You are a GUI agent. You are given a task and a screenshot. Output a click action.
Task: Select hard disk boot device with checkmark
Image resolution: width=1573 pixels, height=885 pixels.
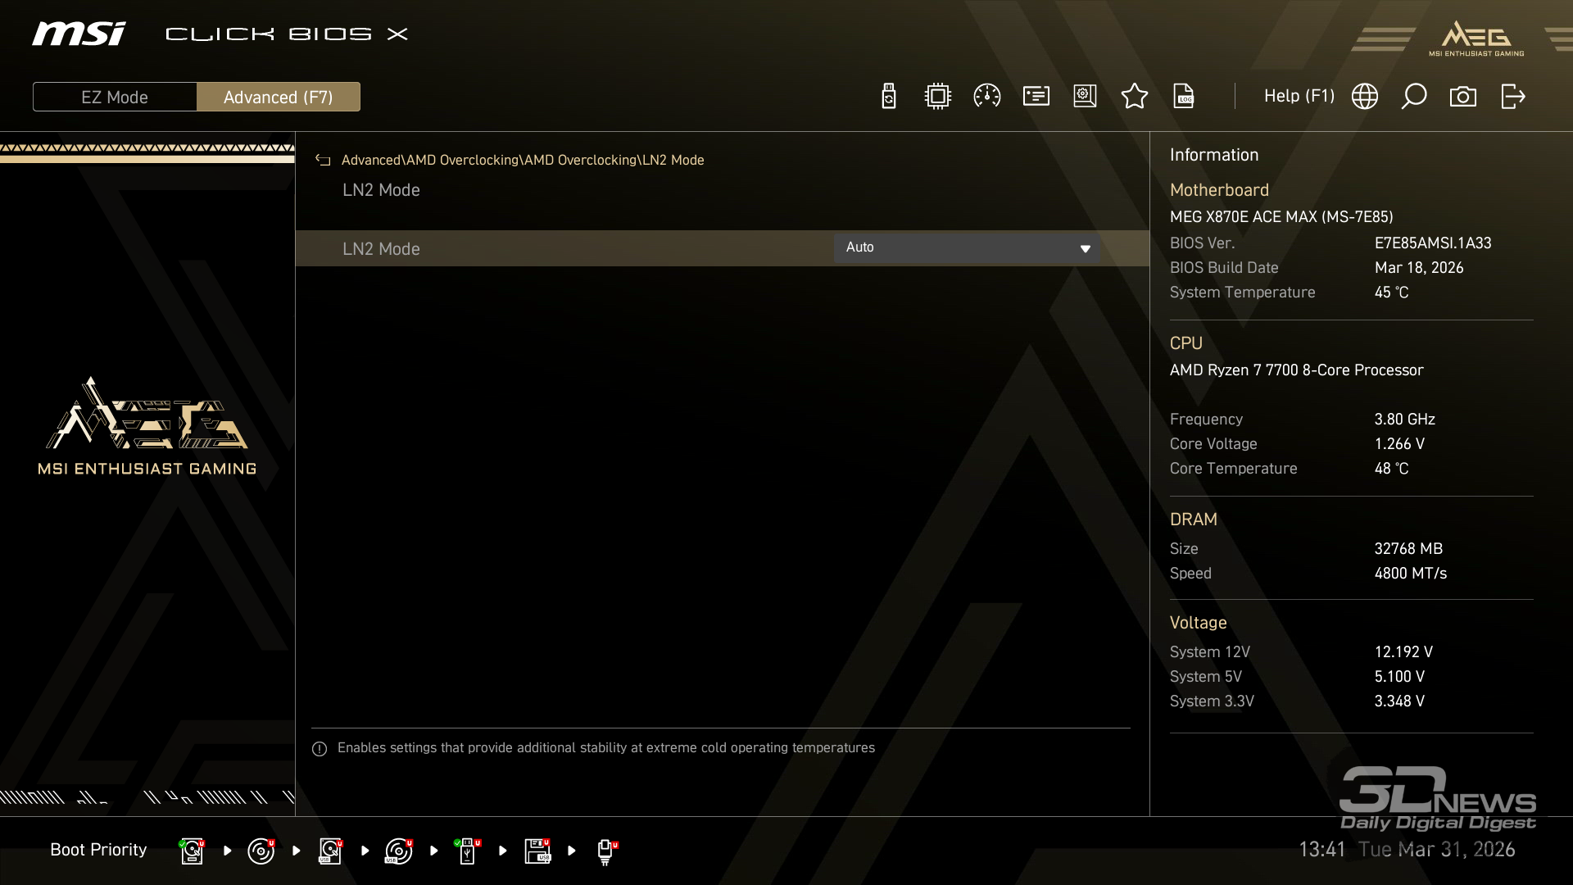[x=192, y=851]
